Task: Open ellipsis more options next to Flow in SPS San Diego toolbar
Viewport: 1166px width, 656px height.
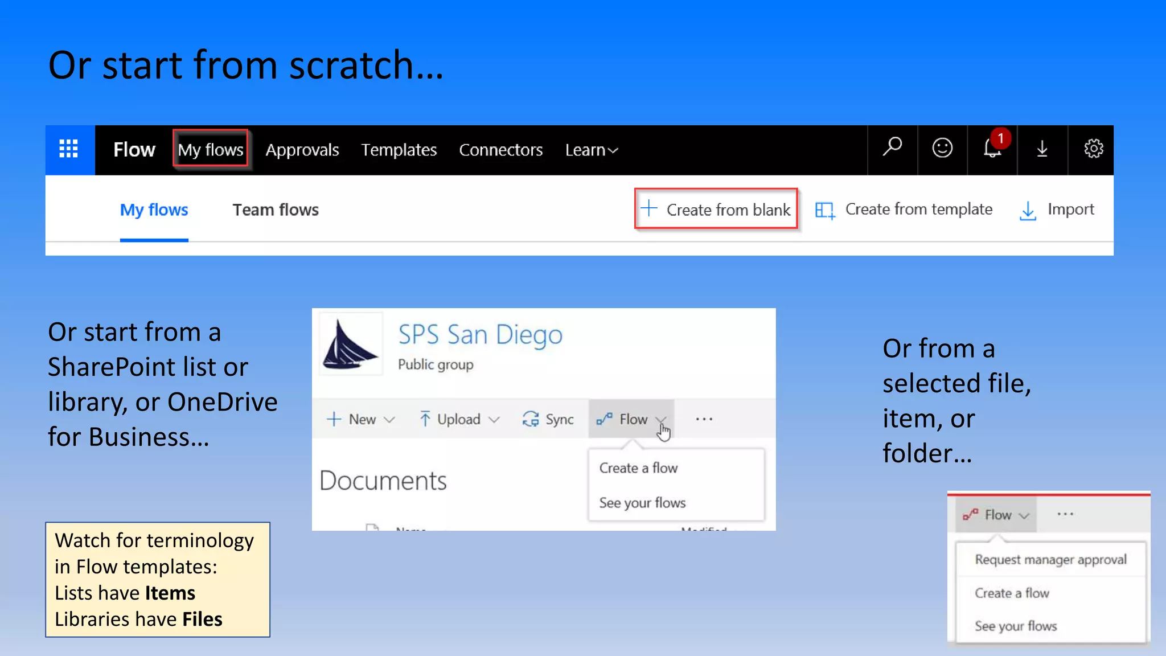Action: click(704, 419)
